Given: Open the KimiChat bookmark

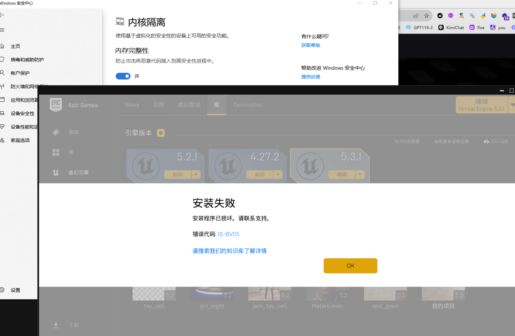Looking at the screenshot, I should tap(451, 28).
